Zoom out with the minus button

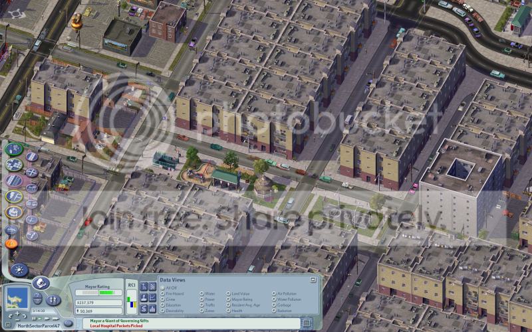tap(17, 320)
